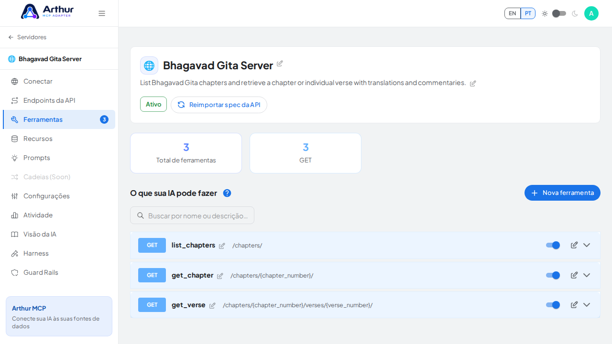Open the Harness section
Viewport: 612px width, 344px height.
click(59, 253)
